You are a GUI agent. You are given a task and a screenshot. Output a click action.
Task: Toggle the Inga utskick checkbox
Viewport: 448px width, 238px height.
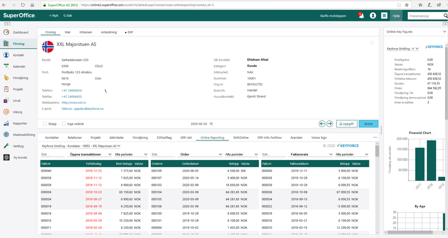click(x=64, y=124)
